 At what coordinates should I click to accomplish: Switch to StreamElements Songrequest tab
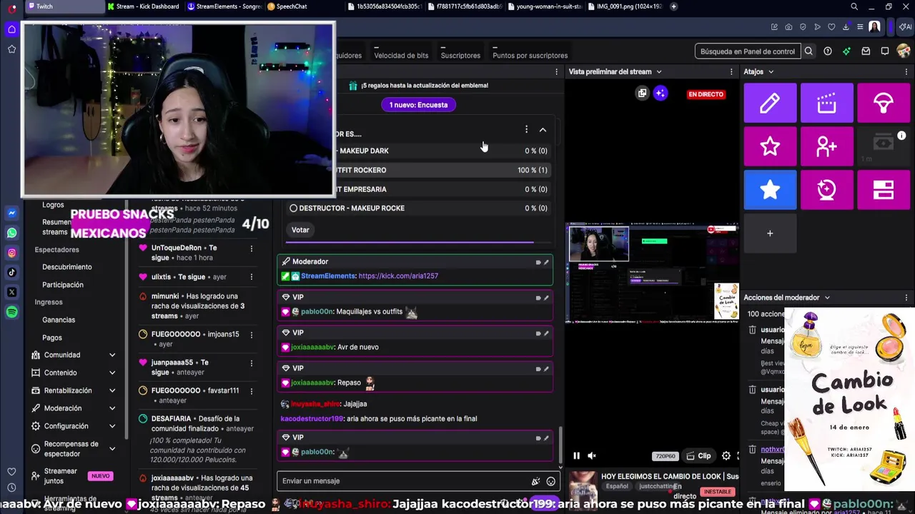pos(224,6)
